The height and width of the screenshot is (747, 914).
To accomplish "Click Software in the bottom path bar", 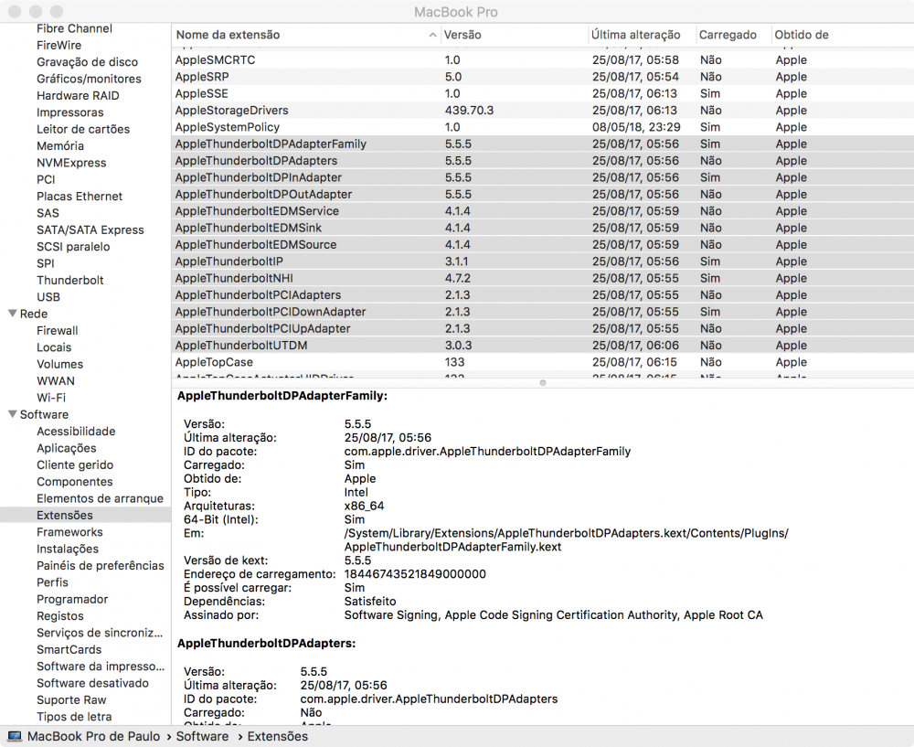I will (202, 737).
